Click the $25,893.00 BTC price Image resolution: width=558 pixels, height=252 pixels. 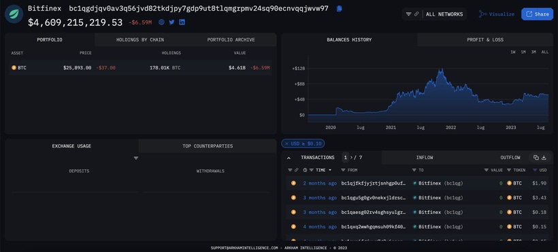tap(77, 67)
